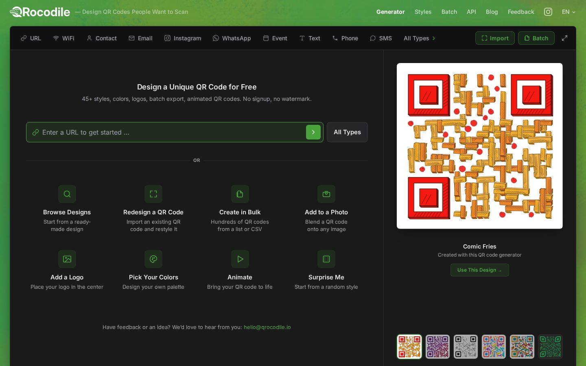
Task: Select the gray QR design thumbnail
Action: (466, 346)
